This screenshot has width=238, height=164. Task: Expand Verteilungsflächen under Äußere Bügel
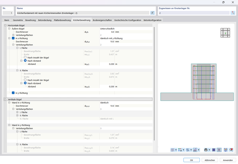[13, 35]
